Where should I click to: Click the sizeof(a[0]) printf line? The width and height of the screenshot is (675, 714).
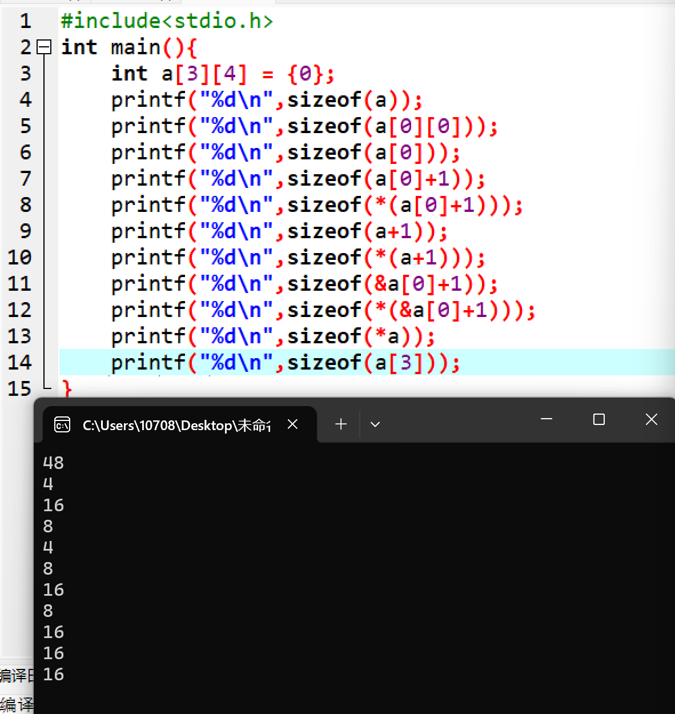(286, 153)
